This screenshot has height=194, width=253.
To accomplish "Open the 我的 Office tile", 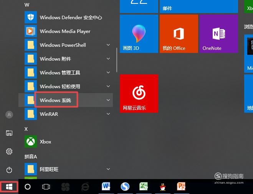I will pyautogui.click(x=179, y=34).
